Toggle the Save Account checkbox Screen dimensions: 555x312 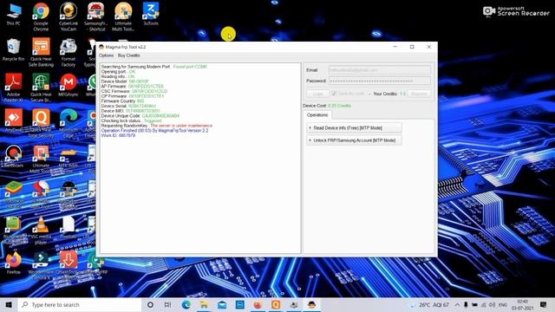[x=334, y=94]
